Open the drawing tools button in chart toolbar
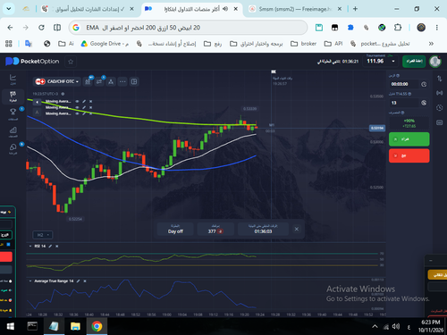The height and width of the screenshot is (335, 447). click(x=99, y=81)
